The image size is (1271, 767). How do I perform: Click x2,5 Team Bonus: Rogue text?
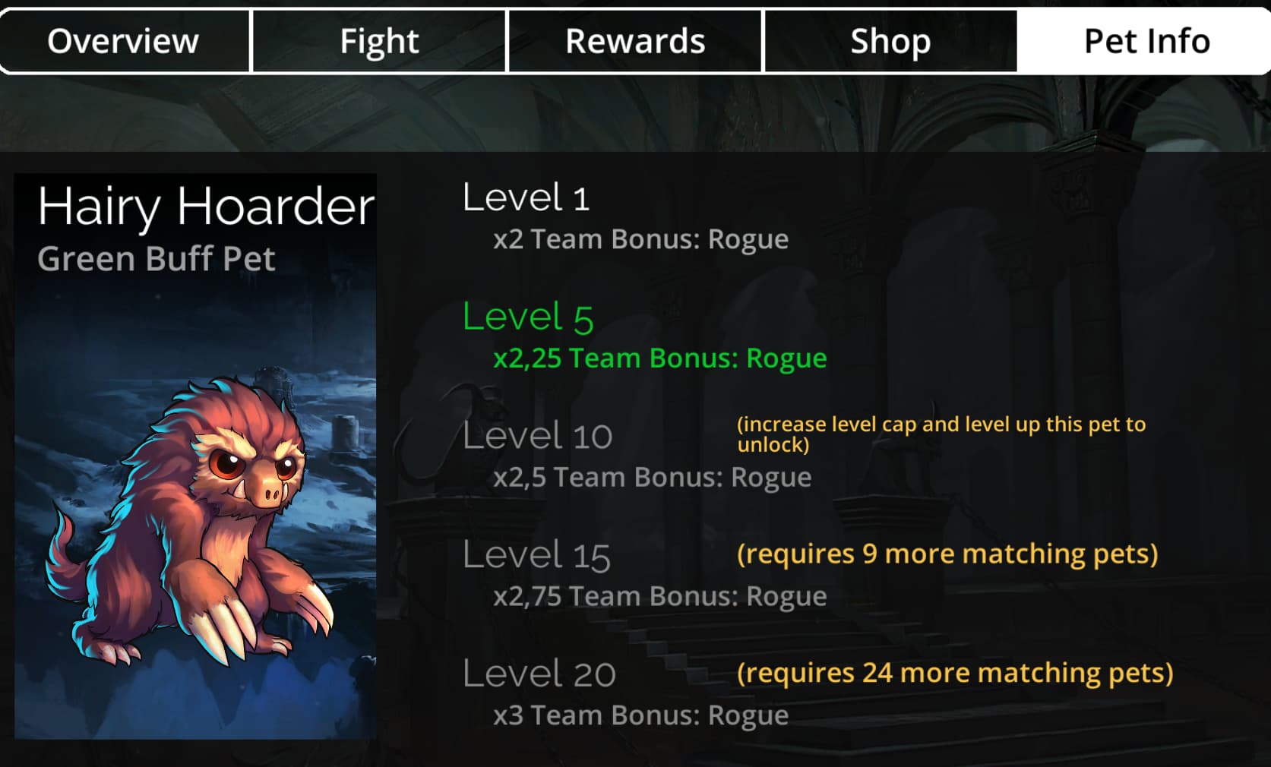pyautogui.click(x=653, y=477)
